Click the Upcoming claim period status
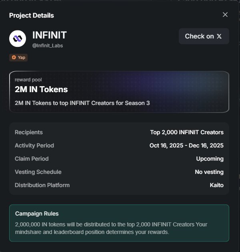This screenshot has height=252, width=240. 210,159
